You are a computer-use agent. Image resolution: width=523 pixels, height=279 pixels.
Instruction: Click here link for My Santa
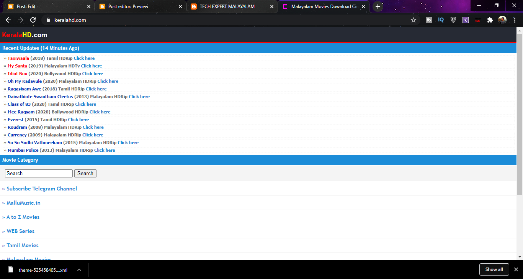(x=92, y=66)
